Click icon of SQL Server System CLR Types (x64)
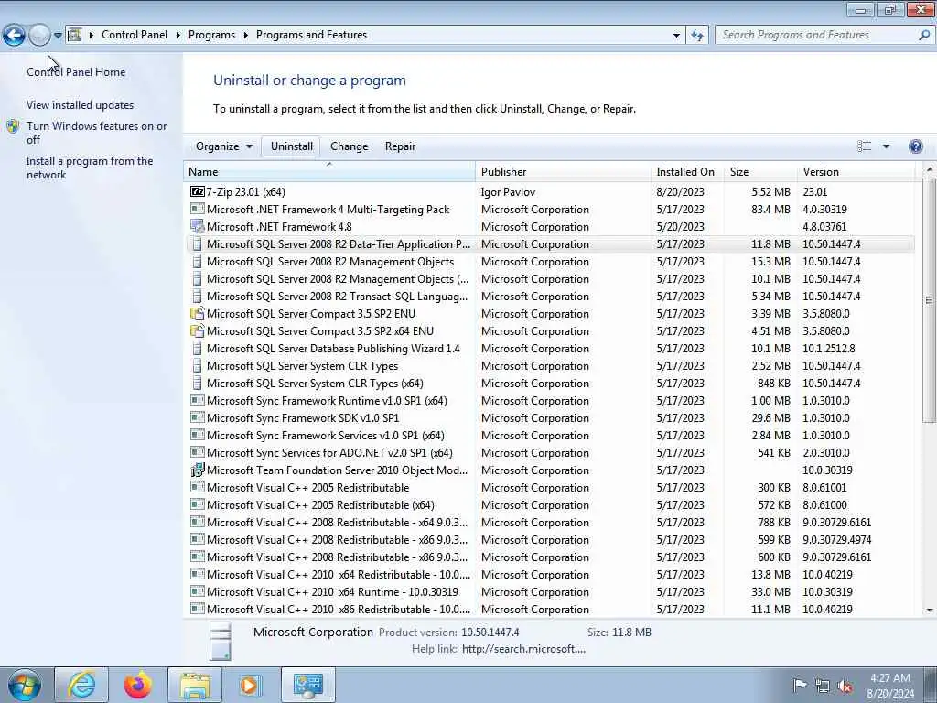The width and height of the screenshot is (937, 703). click(198, 383)
